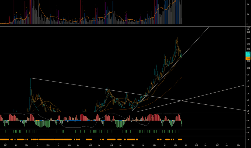Click the -1.00 oscillator axis label
This screenshot has height=148, width=251.
[x=248, y=128]
